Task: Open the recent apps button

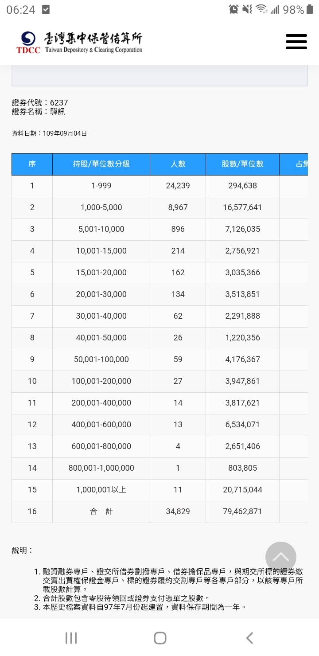Action: (x=71, y=638)
